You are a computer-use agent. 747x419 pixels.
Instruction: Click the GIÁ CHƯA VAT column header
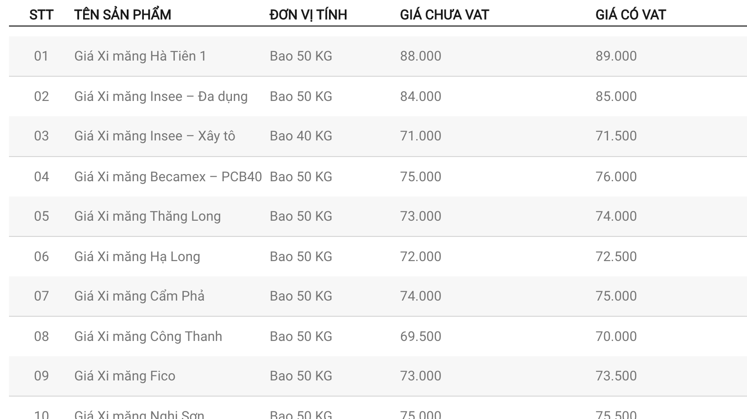pyautogui.click(x=445, y=15)
